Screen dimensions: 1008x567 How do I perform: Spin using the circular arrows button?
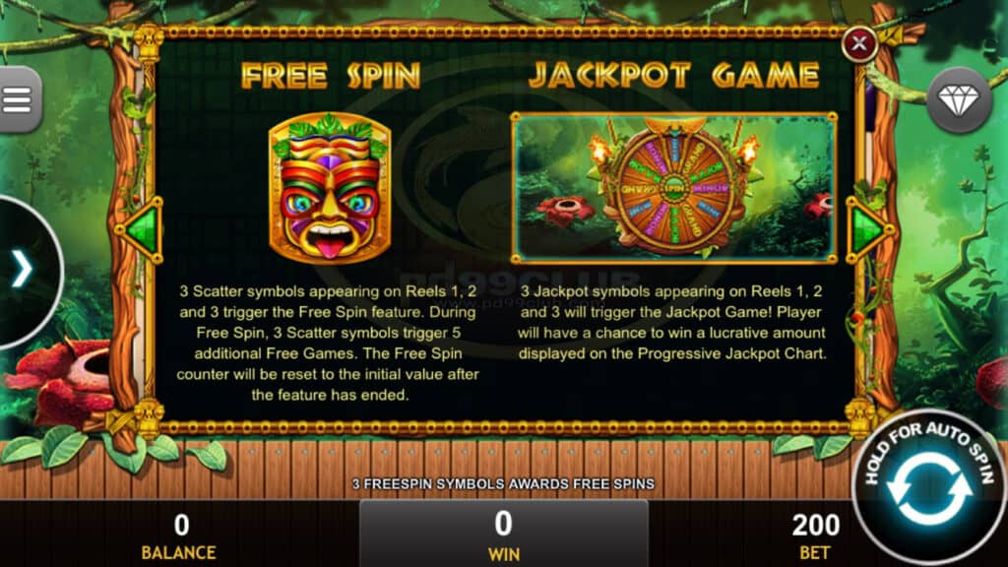(928, 489)
